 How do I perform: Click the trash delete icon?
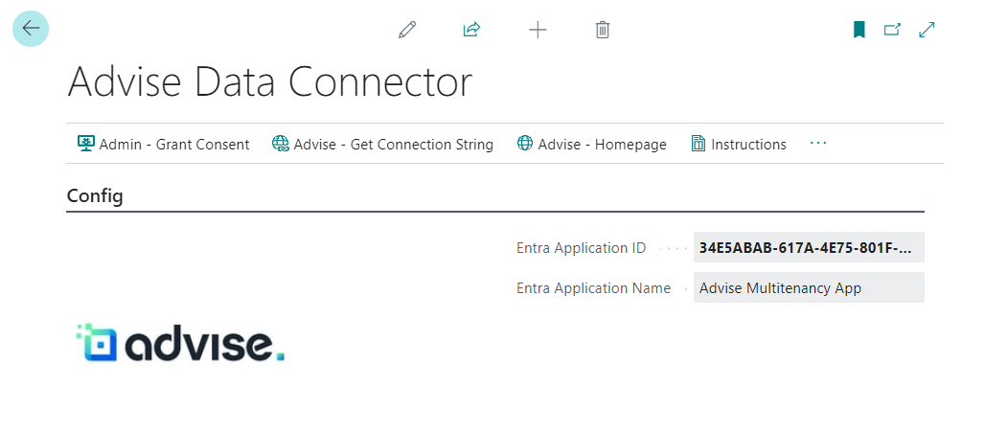[603, 30]
